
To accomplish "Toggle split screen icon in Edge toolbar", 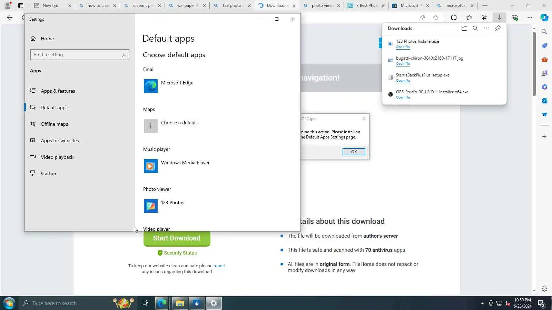I will [x=454, y=18].
